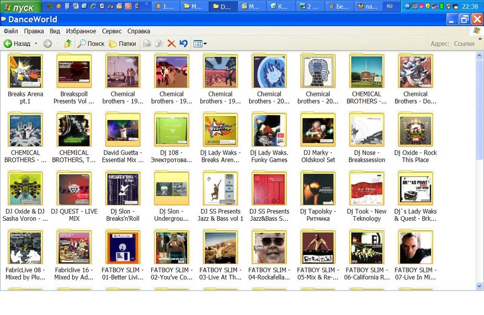
Task: Click the Copy To folder icon
Action: click(159, 44)
